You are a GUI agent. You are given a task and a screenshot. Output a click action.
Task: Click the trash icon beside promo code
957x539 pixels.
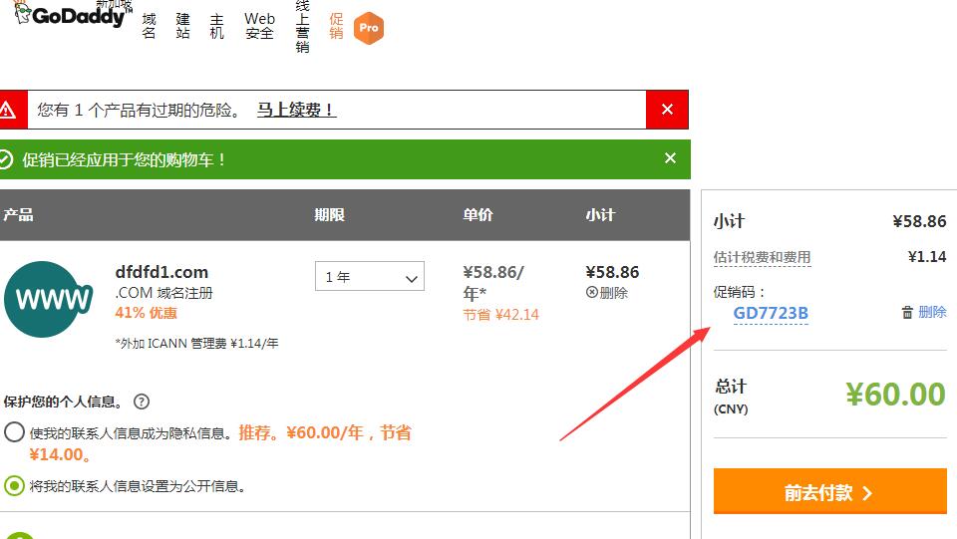907,313
